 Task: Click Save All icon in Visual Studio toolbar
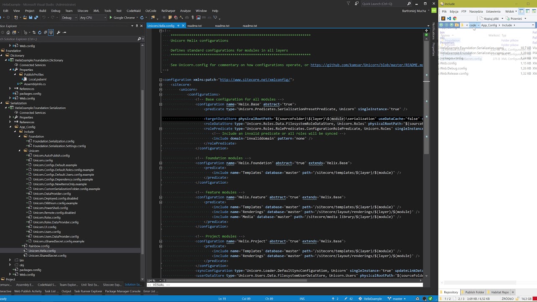[x=36, y=18]
